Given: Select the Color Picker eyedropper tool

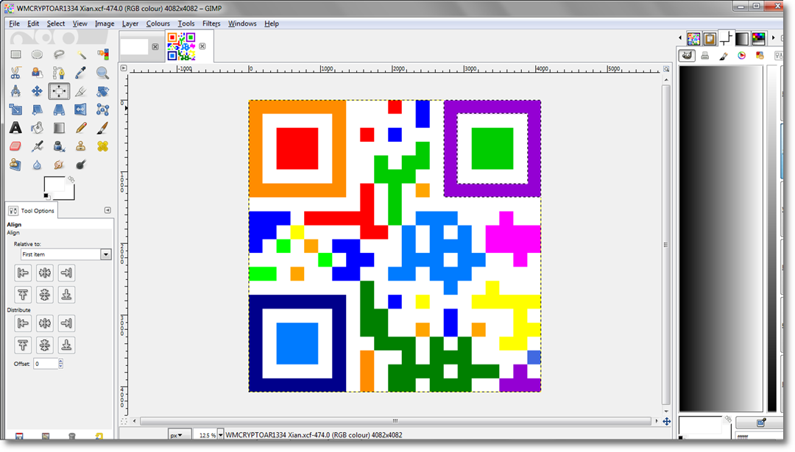Looking at the screenshot, I should pos(81,73).
